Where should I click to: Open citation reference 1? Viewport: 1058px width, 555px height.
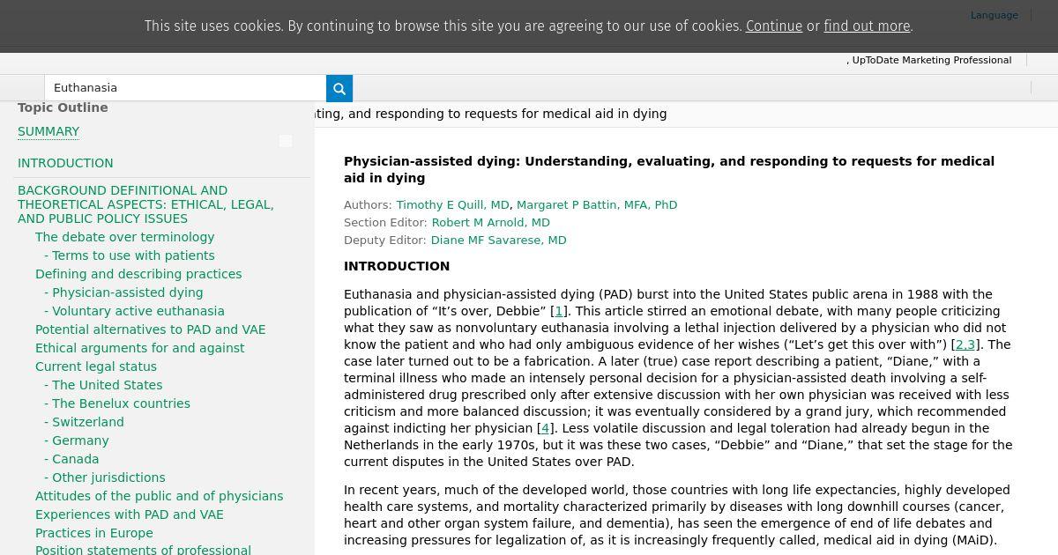[558, 311]
